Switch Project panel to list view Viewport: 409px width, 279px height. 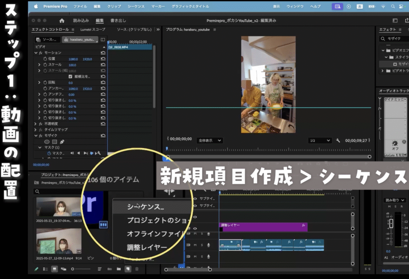[46, 269]
